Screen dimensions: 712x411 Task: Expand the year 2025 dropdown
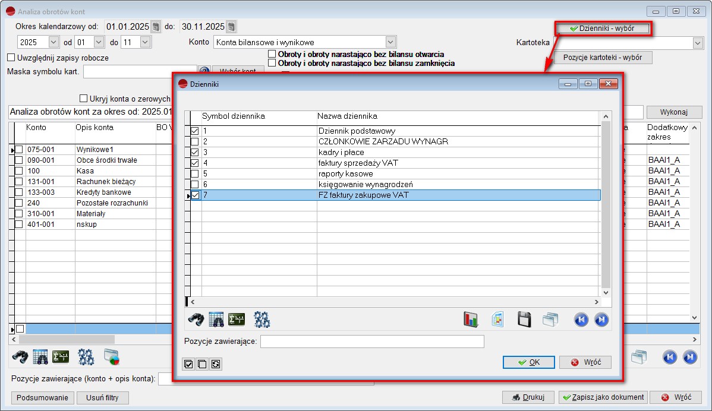coord(53,42)
